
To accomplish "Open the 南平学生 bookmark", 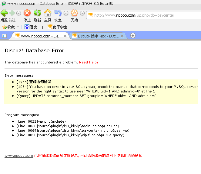I will pyautogui.click(x=57, y=27).
